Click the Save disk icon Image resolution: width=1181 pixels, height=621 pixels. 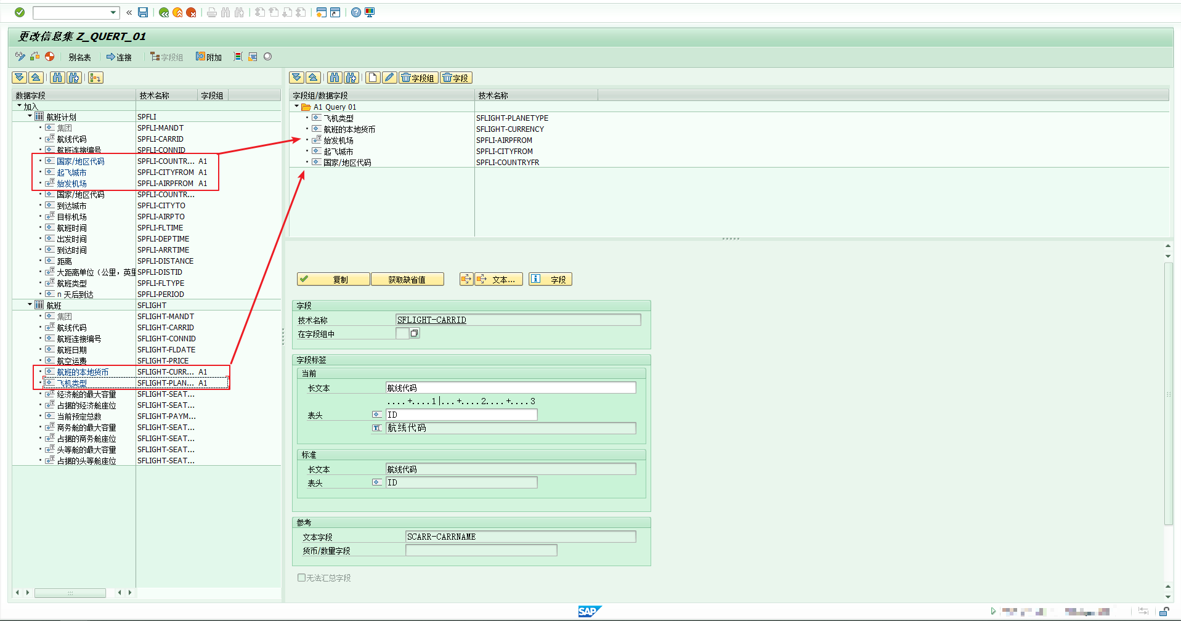(143, 12)
